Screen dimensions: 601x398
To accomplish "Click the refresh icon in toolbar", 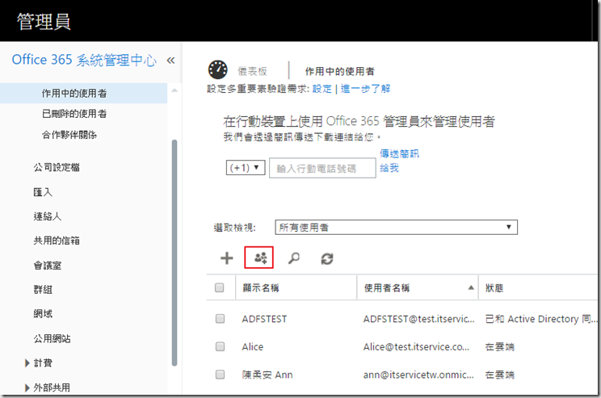I will 327,258.
